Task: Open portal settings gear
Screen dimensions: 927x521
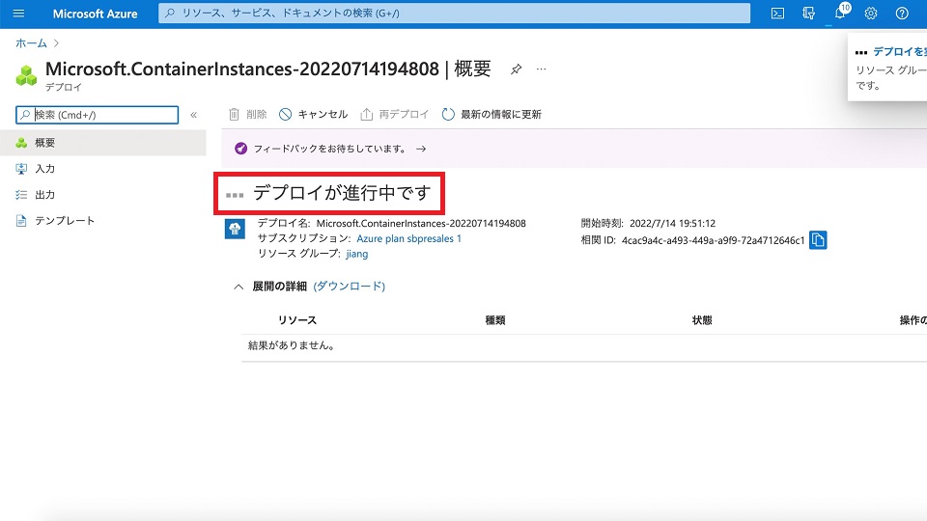Action: click(x=871, y=14)
